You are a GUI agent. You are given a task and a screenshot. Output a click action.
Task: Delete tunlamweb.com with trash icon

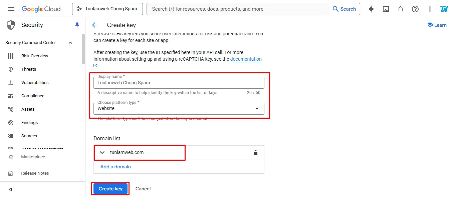tap(256, 153)
